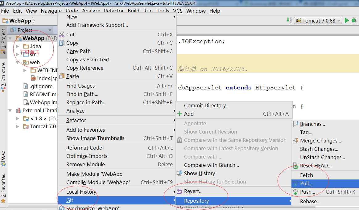
Task: Click the Tomcat 7.0 library icon in tree
Action: point(26,127)
